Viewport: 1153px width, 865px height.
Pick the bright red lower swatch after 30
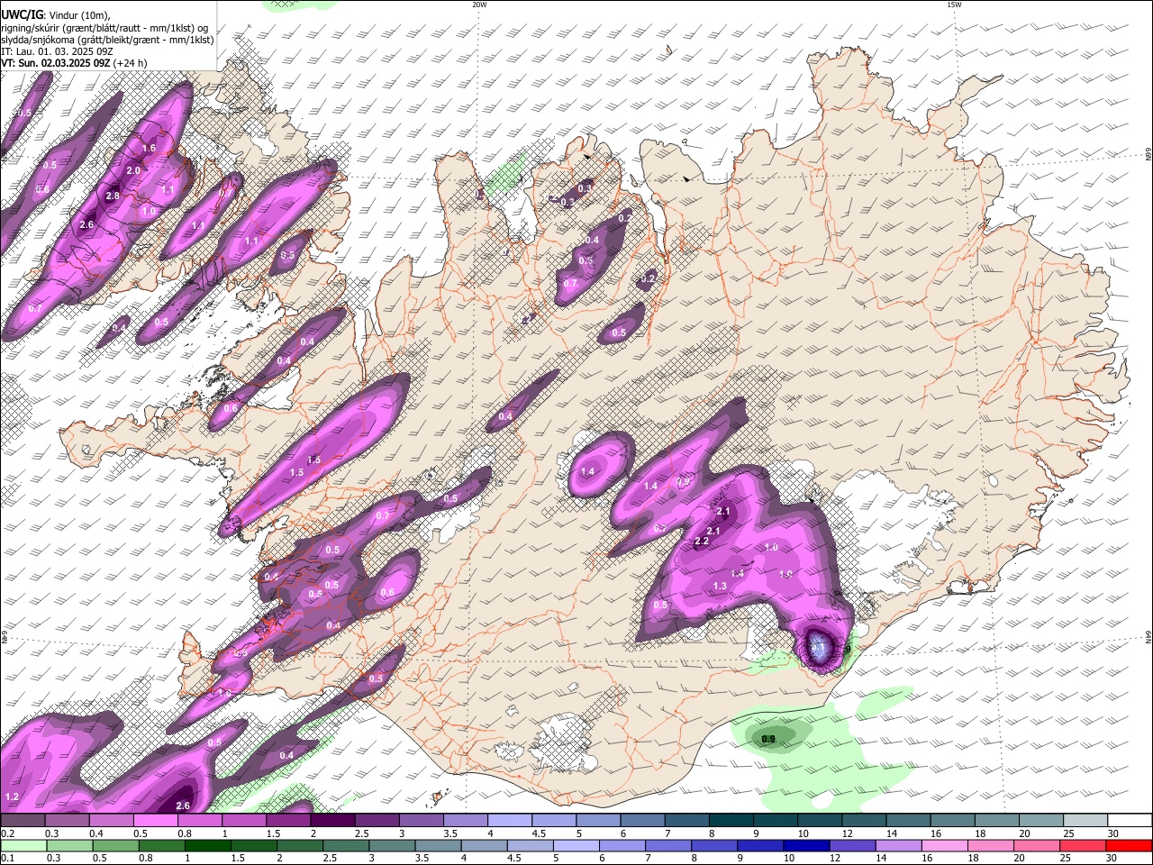click(1130, 845)
